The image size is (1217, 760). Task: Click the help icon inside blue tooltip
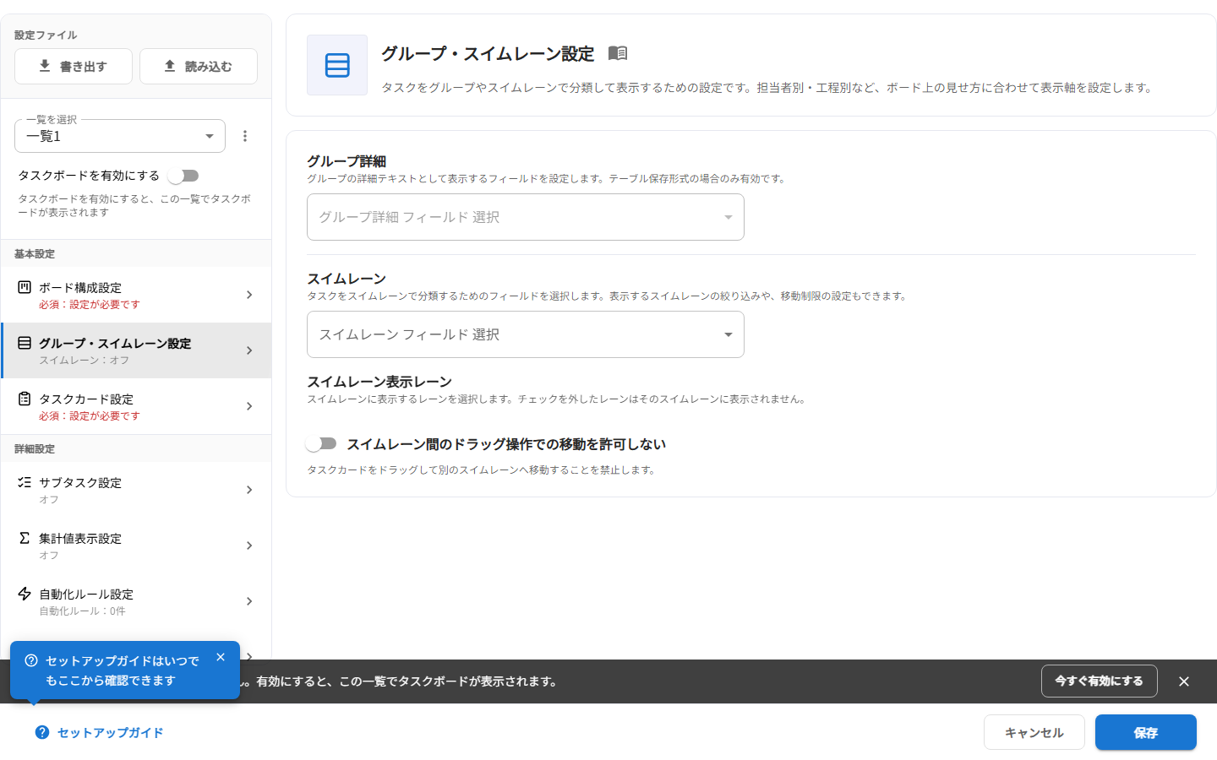click(x=31, y=660)
